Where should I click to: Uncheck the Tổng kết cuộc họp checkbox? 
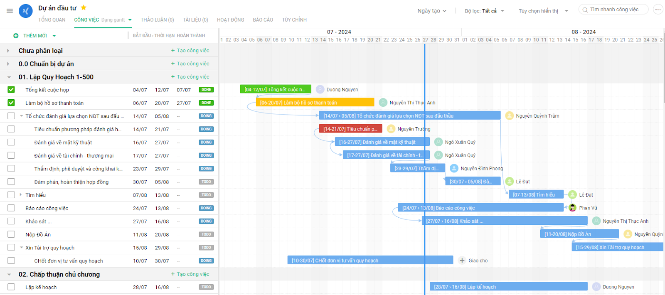click(11, 89)
